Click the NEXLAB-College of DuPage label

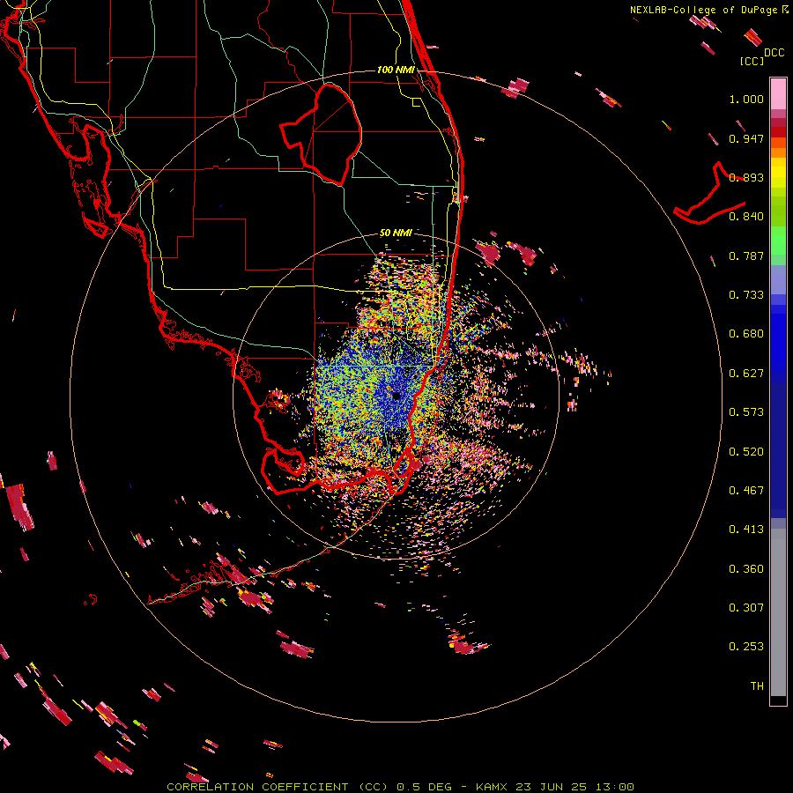pos(705,10)
